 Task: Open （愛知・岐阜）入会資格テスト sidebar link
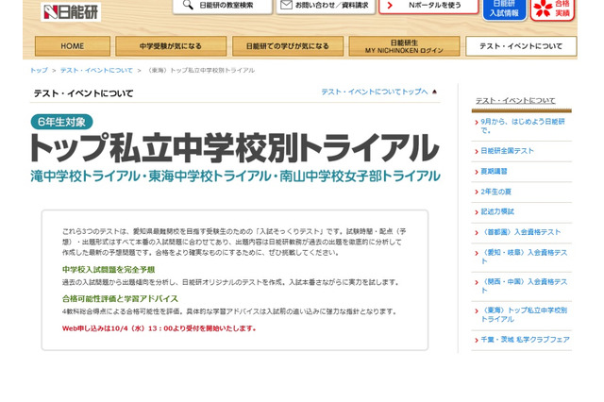pyautogui.click(x=524, y=257)
